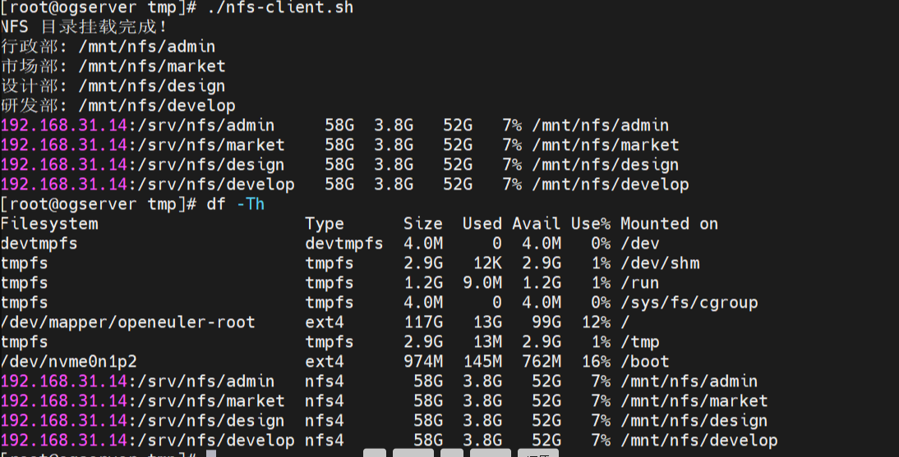
Task: Click the 'Type' column header
Action: point(325,224)
